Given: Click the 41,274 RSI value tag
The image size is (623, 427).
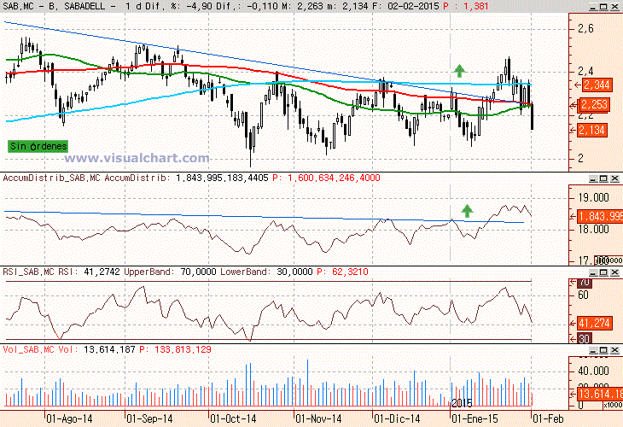Looking at the screenshot, I should (594, 323).
